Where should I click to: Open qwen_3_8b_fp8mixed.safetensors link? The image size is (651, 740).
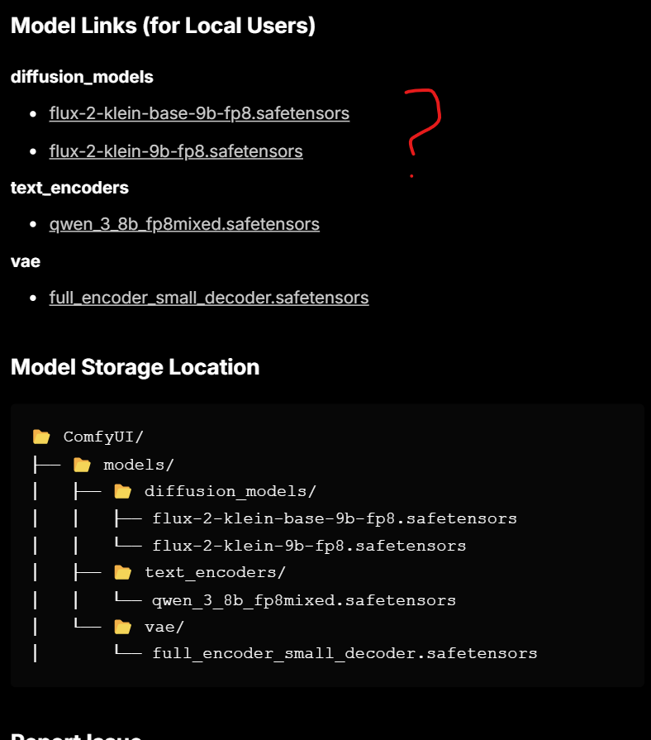(x=184, y=224)
